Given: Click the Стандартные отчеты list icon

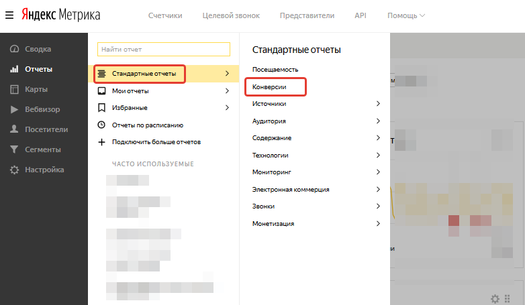Looking at the screenshot, I should click(101, 74).
